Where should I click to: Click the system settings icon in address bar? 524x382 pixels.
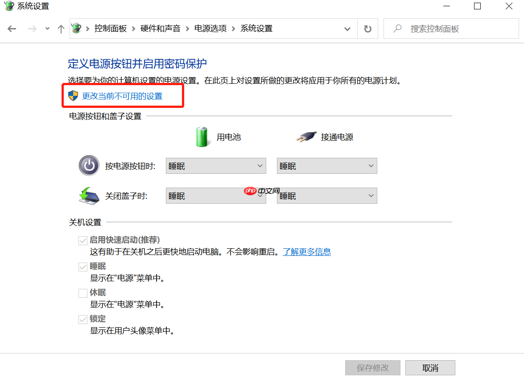click(x=77, y=28)
